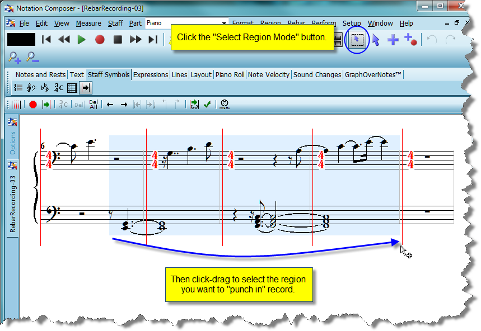Click the Zoom Out magnifier icon
This screenshot has width=481, height=331.
pos(32,56)
